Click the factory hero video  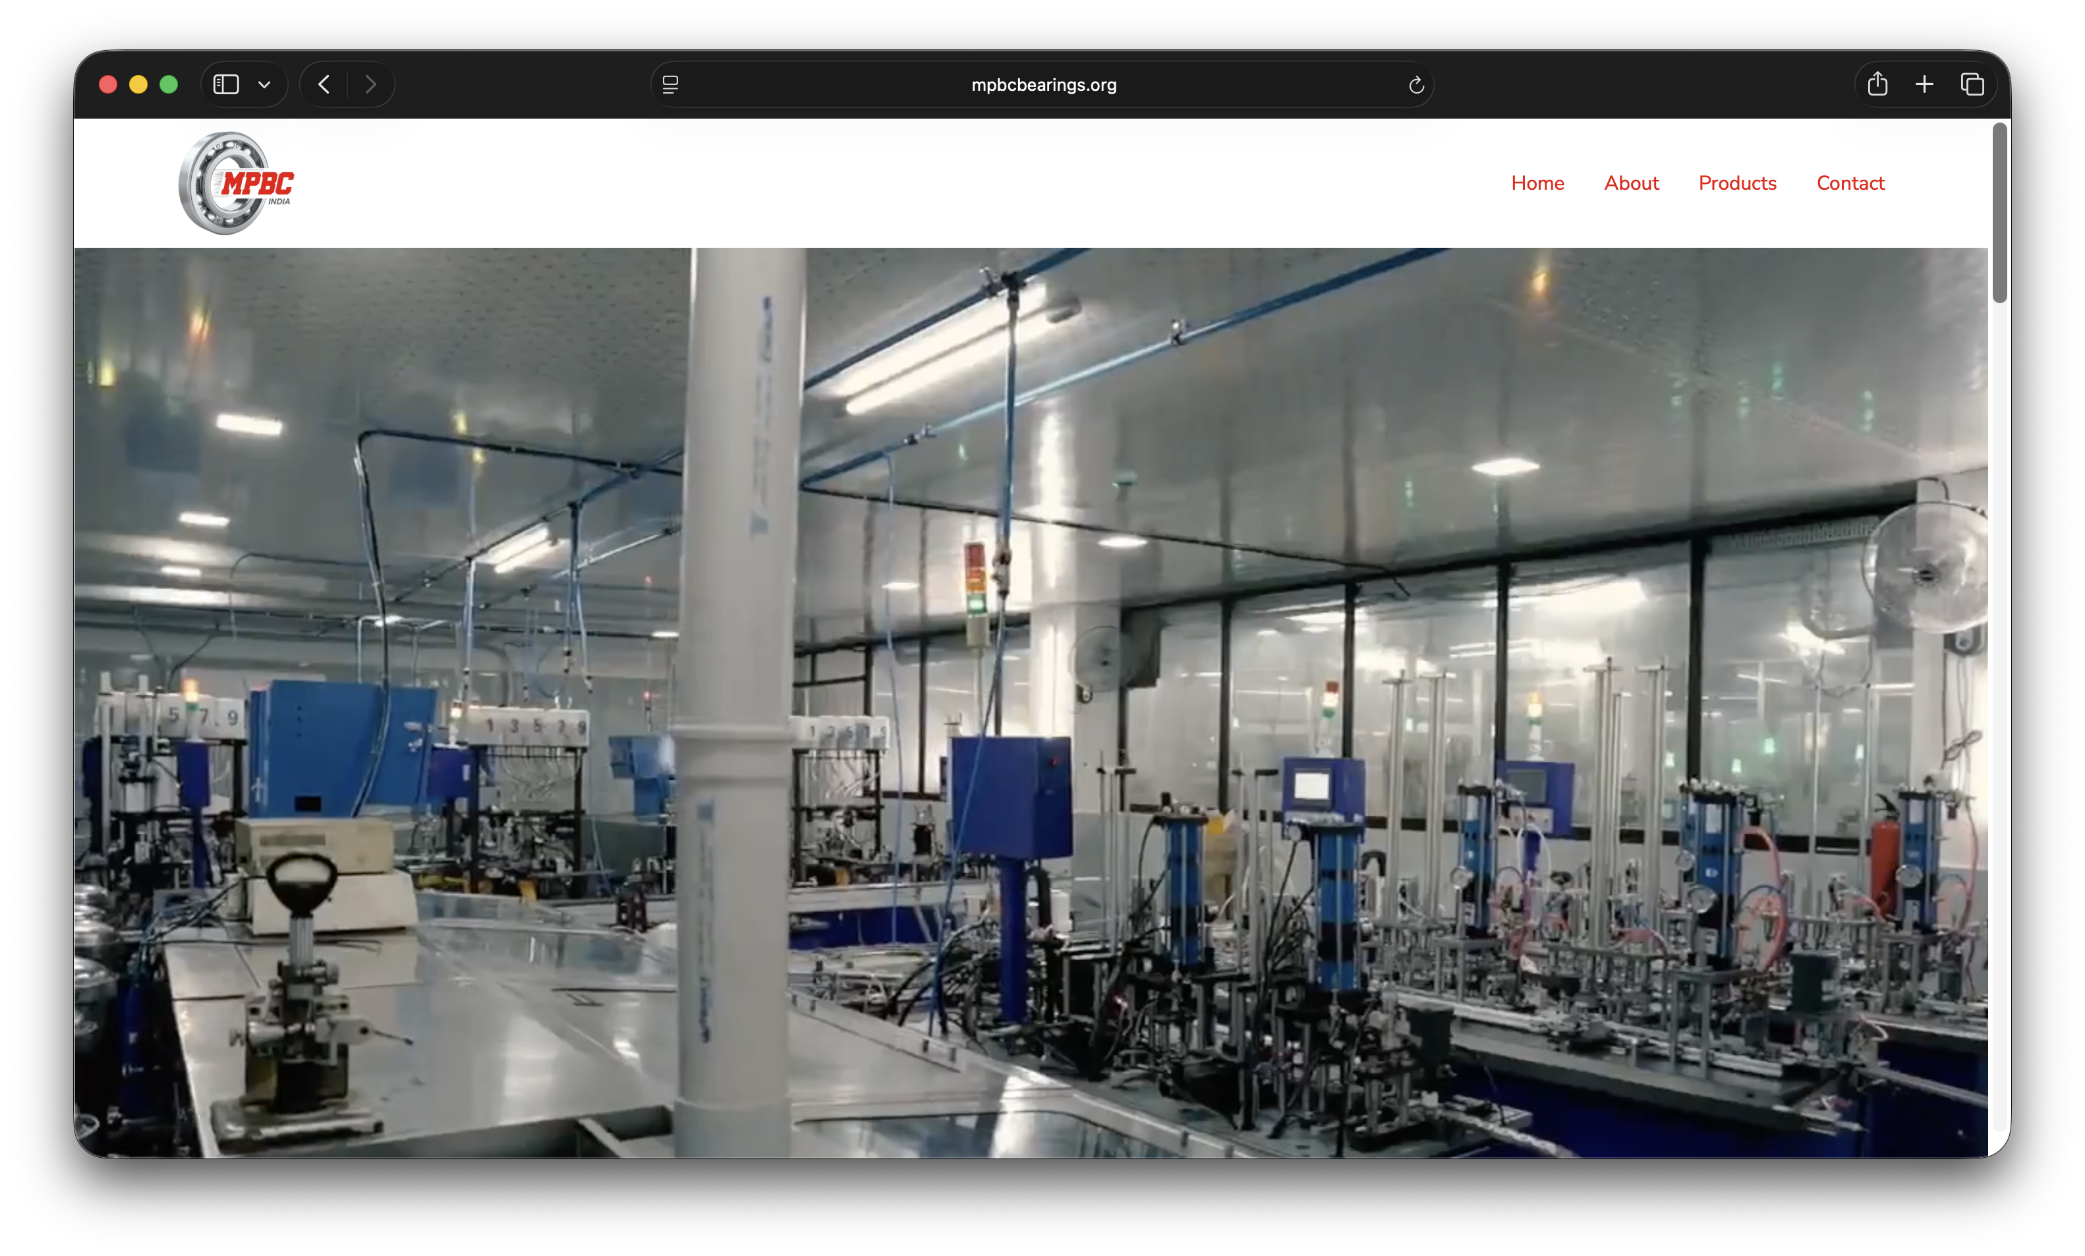click(x=1031, y=702)
